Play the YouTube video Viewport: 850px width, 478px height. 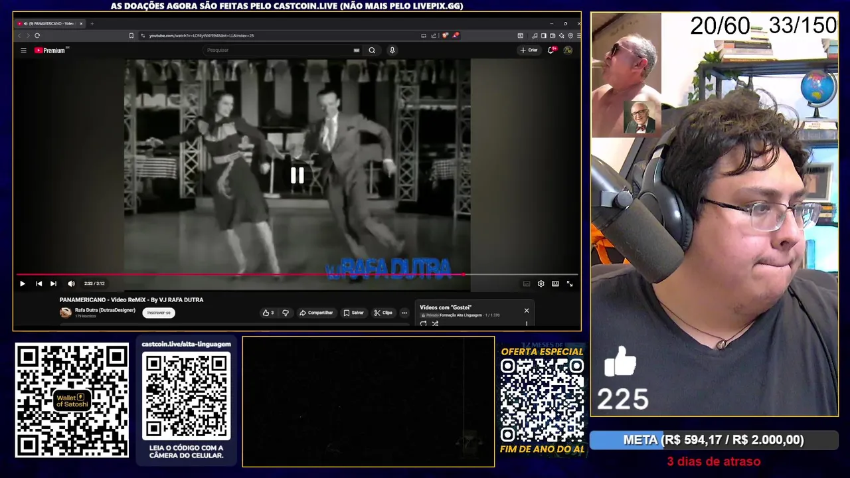point(22,283)
